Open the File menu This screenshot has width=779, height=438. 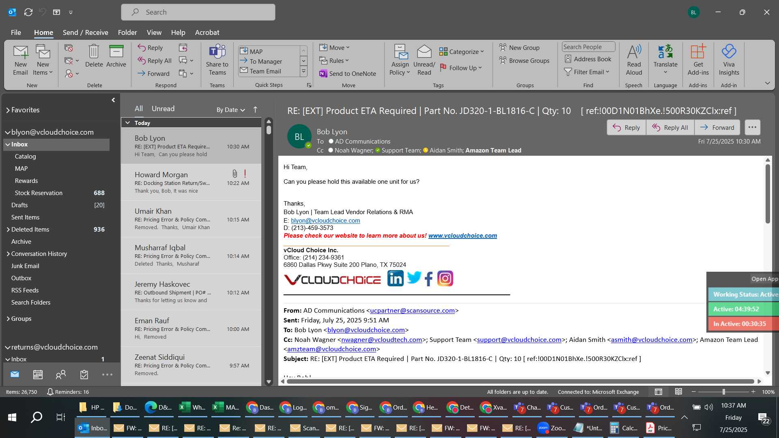(16, 32)
